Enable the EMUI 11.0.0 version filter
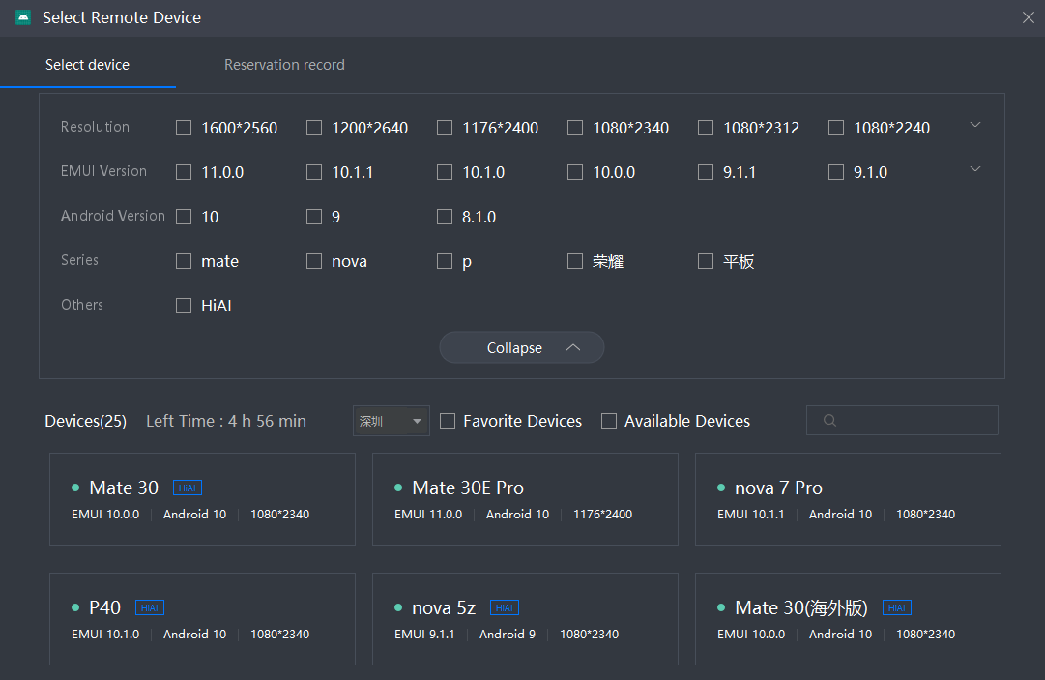This screenshot has width=1045, height=680. point(184,172)
